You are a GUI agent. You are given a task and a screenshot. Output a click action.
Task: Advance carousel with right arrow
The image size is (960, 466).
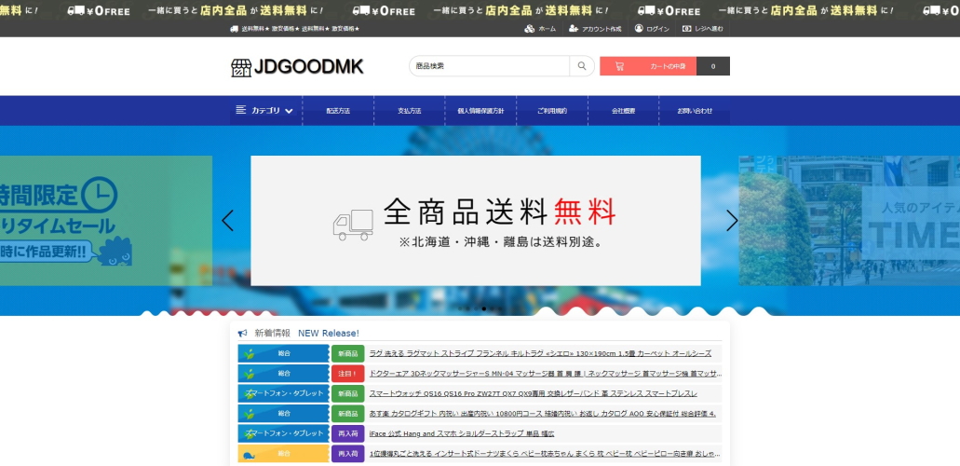click(732, 221)
